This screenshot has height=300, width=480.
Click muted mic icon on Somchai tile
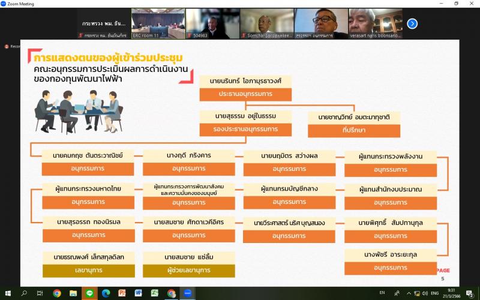(244, 35)
